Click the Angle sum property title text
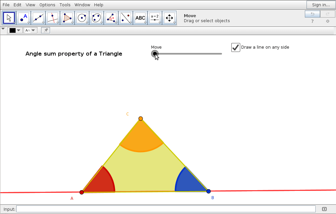The width and height of the screenshot is (336, 214). click(74, 54)
